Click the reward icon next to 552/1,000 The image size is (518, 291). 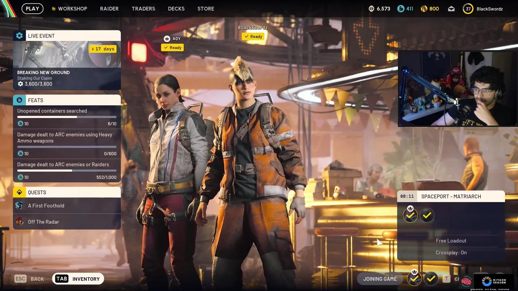[x=20, y=177]
